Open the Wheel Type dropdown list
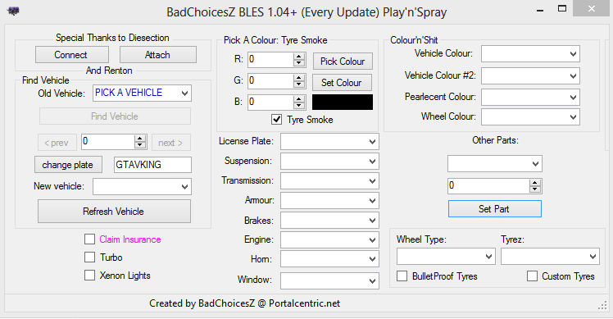613x319 pixels. [446, 257]
